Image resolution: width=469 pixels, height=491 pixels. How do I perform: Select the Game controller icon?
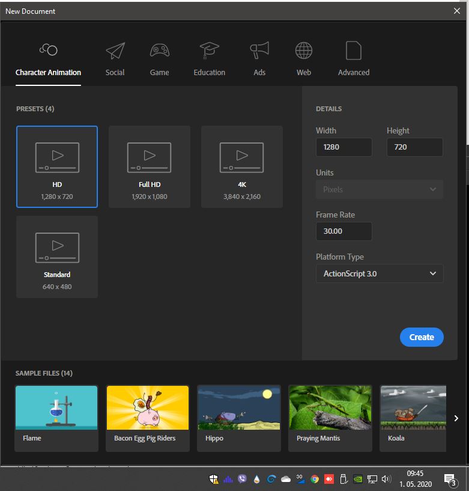[x=160, y=50]
